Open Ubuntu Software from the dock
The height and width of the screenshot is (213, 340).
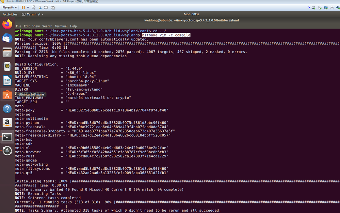(x=7, y=95)
